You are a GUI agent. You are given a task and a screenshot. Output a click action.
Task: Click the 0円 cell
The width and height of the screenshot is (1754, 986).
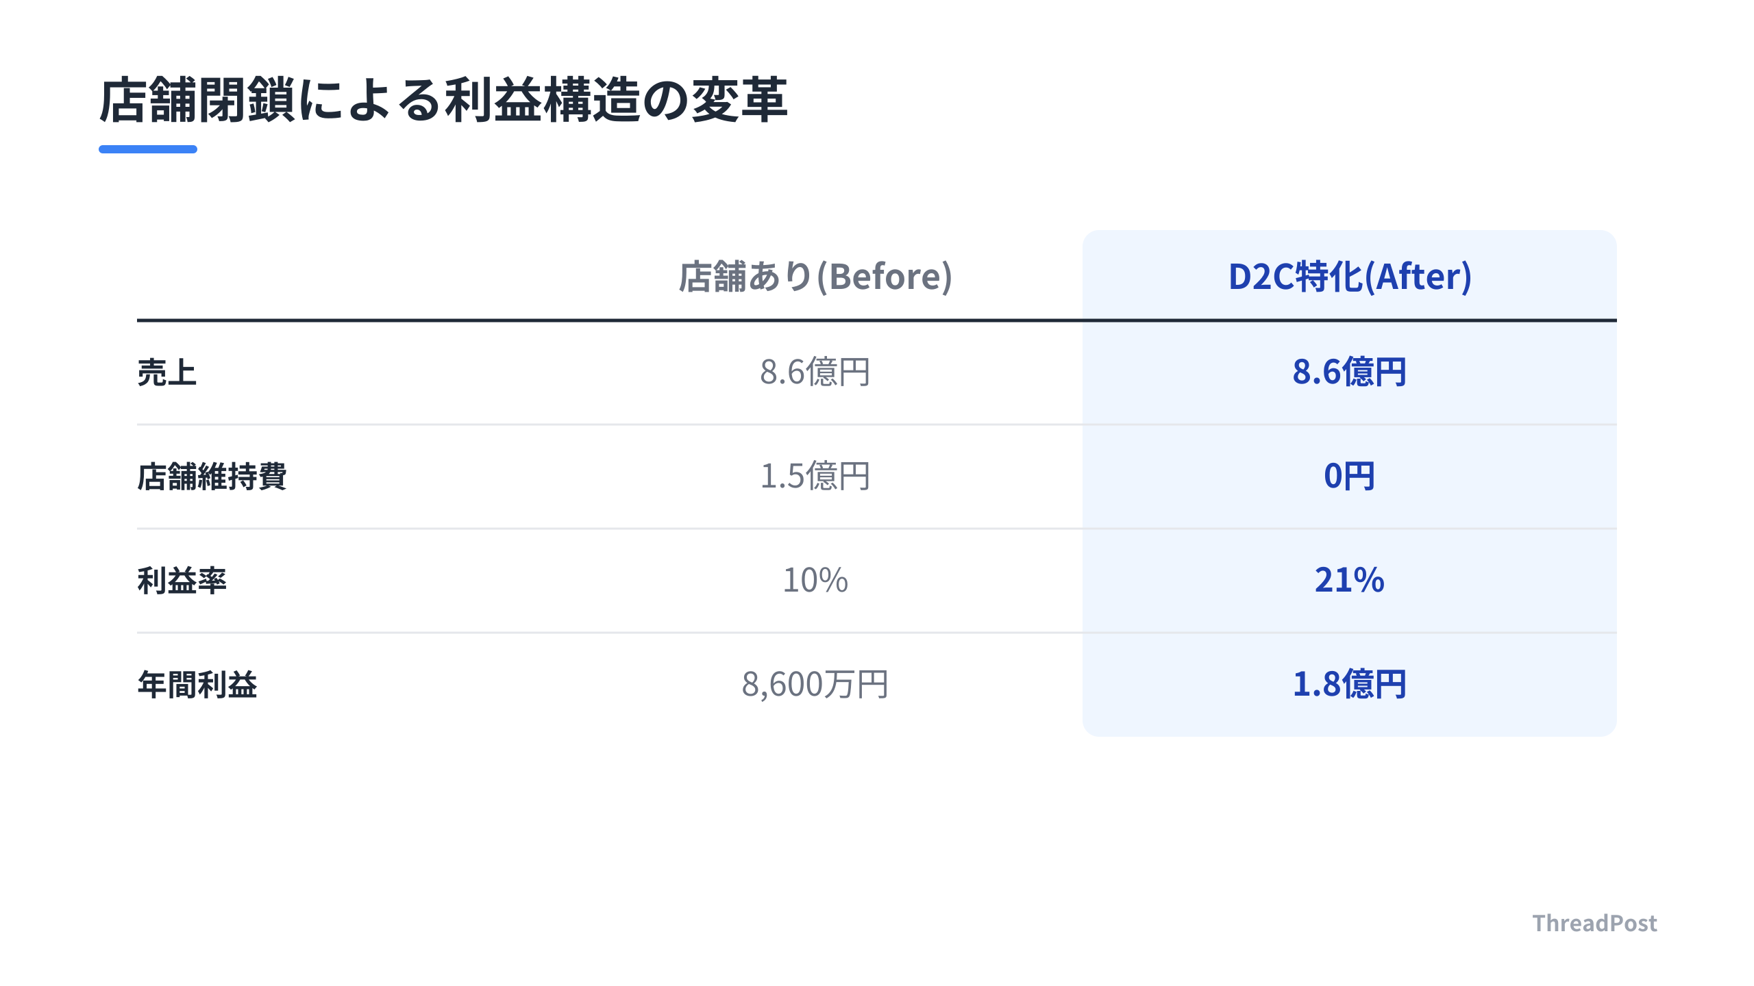pos(1350,477)
